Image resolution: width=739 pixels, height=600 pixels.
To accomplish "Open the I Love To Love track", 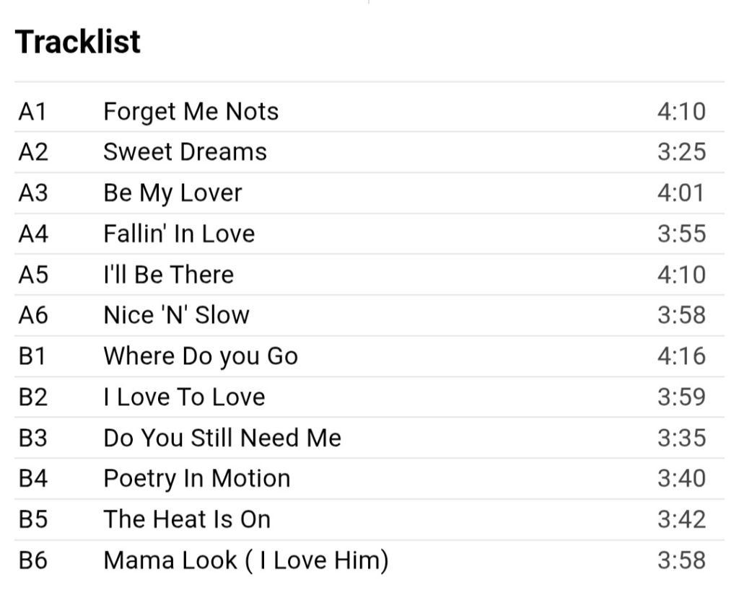I will coord(184,397).
